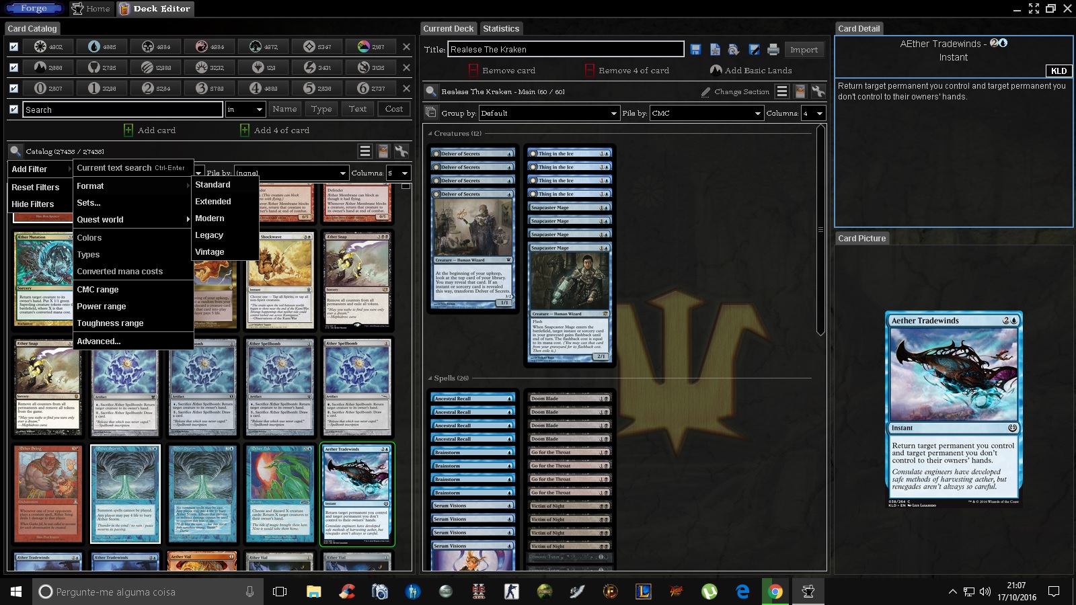The width and height of the screenshot is (1076, 605).
Task: Toggle the red mana color filter
Action: 210,46
